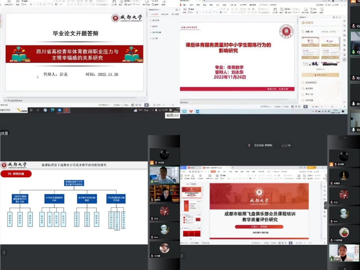
Task: Select 文沫鑫 participant tile
Action: (164, 250)
